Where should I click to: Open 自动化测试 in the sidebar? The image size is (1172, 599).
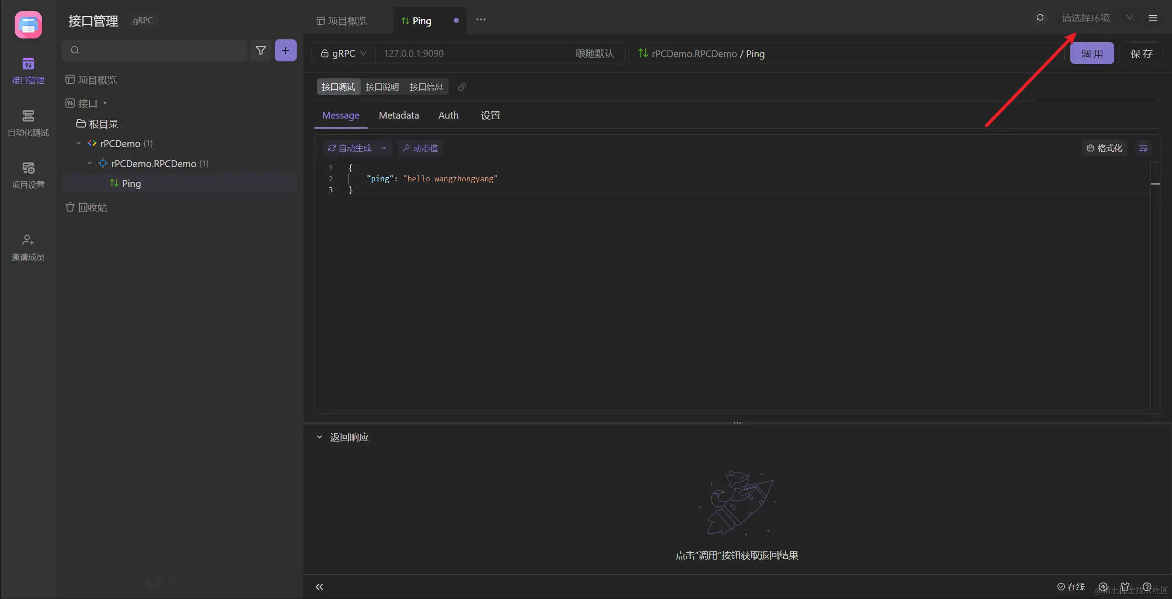point(28,123)
